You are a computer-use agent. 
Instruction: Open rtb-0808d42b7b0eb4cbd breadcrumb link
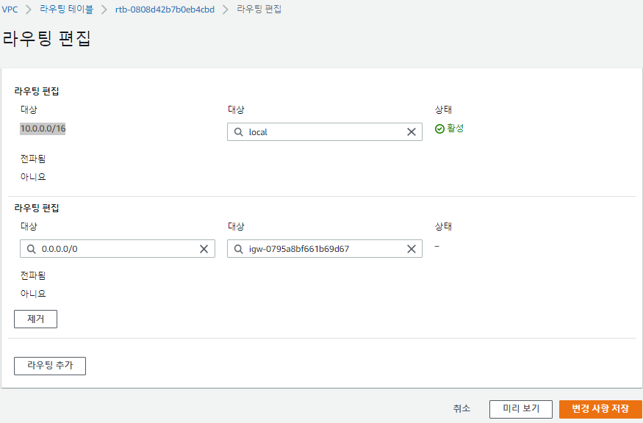165,10
